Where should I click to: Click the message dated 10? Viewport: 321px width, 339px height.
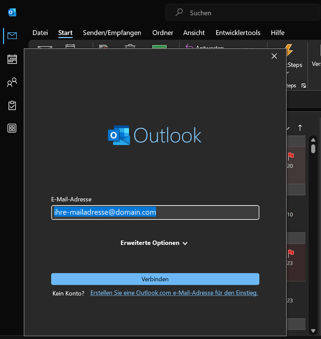(296, 214)
